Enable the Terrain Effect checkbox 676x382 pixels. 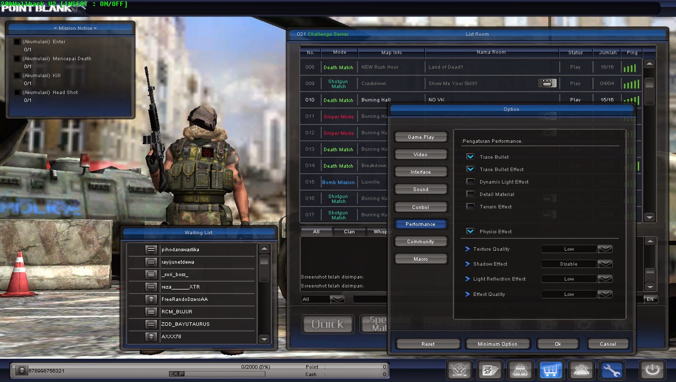pyautogui.click(x=470, y=206)
